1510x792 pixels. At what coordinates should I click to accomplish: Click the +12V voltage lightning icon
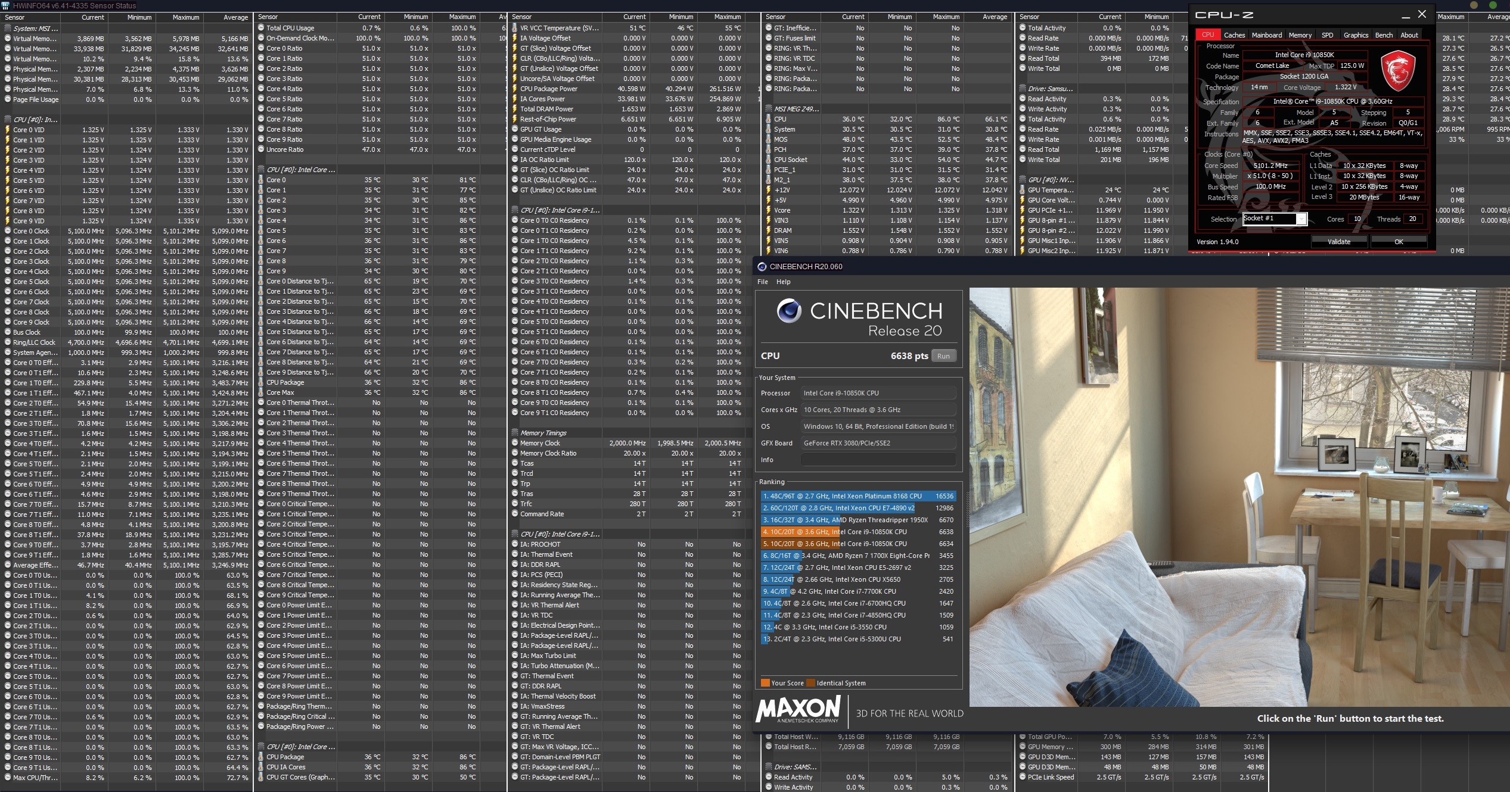tap(769, 190)
